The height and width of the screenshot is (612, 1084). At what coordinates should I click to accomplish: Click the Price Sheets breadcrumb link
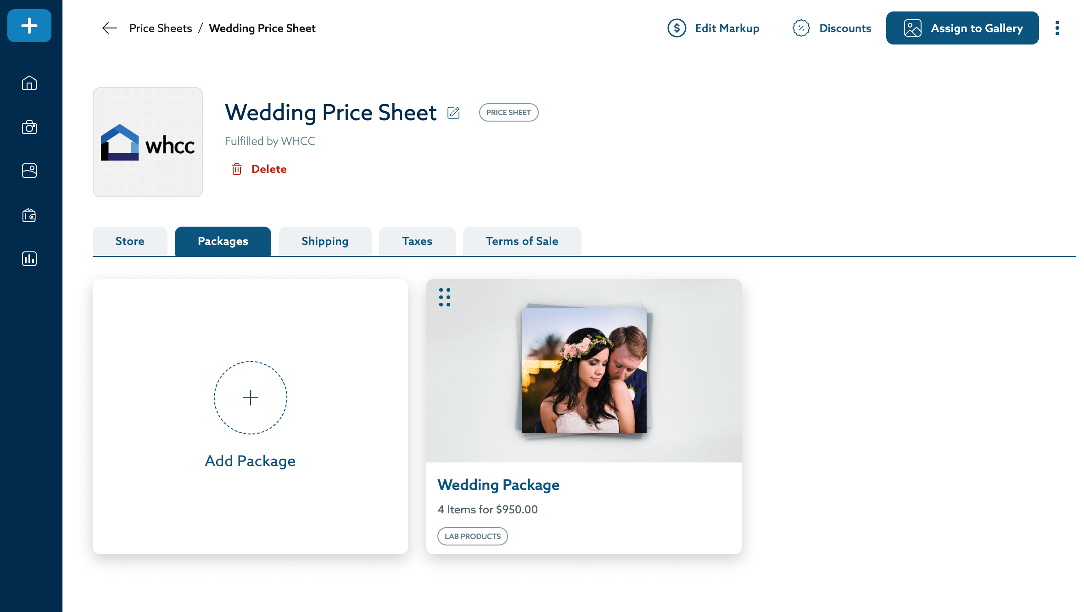click(161, 28)
